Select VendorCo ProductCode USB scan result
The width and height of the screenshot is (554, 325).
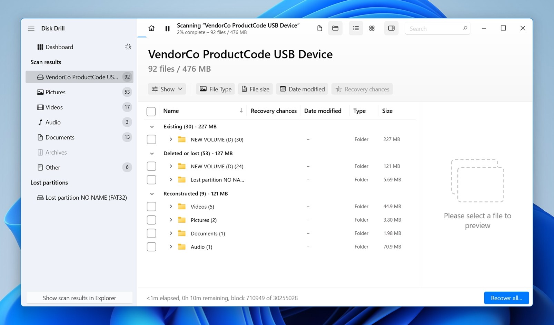[x=79, y=77]
